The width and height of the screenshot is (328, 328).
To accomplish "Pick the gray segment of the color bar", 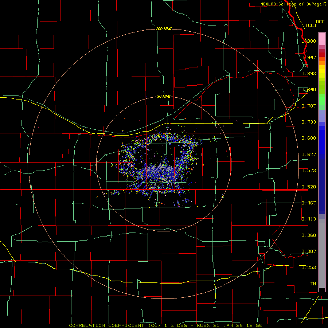I will tap(322, 253).
